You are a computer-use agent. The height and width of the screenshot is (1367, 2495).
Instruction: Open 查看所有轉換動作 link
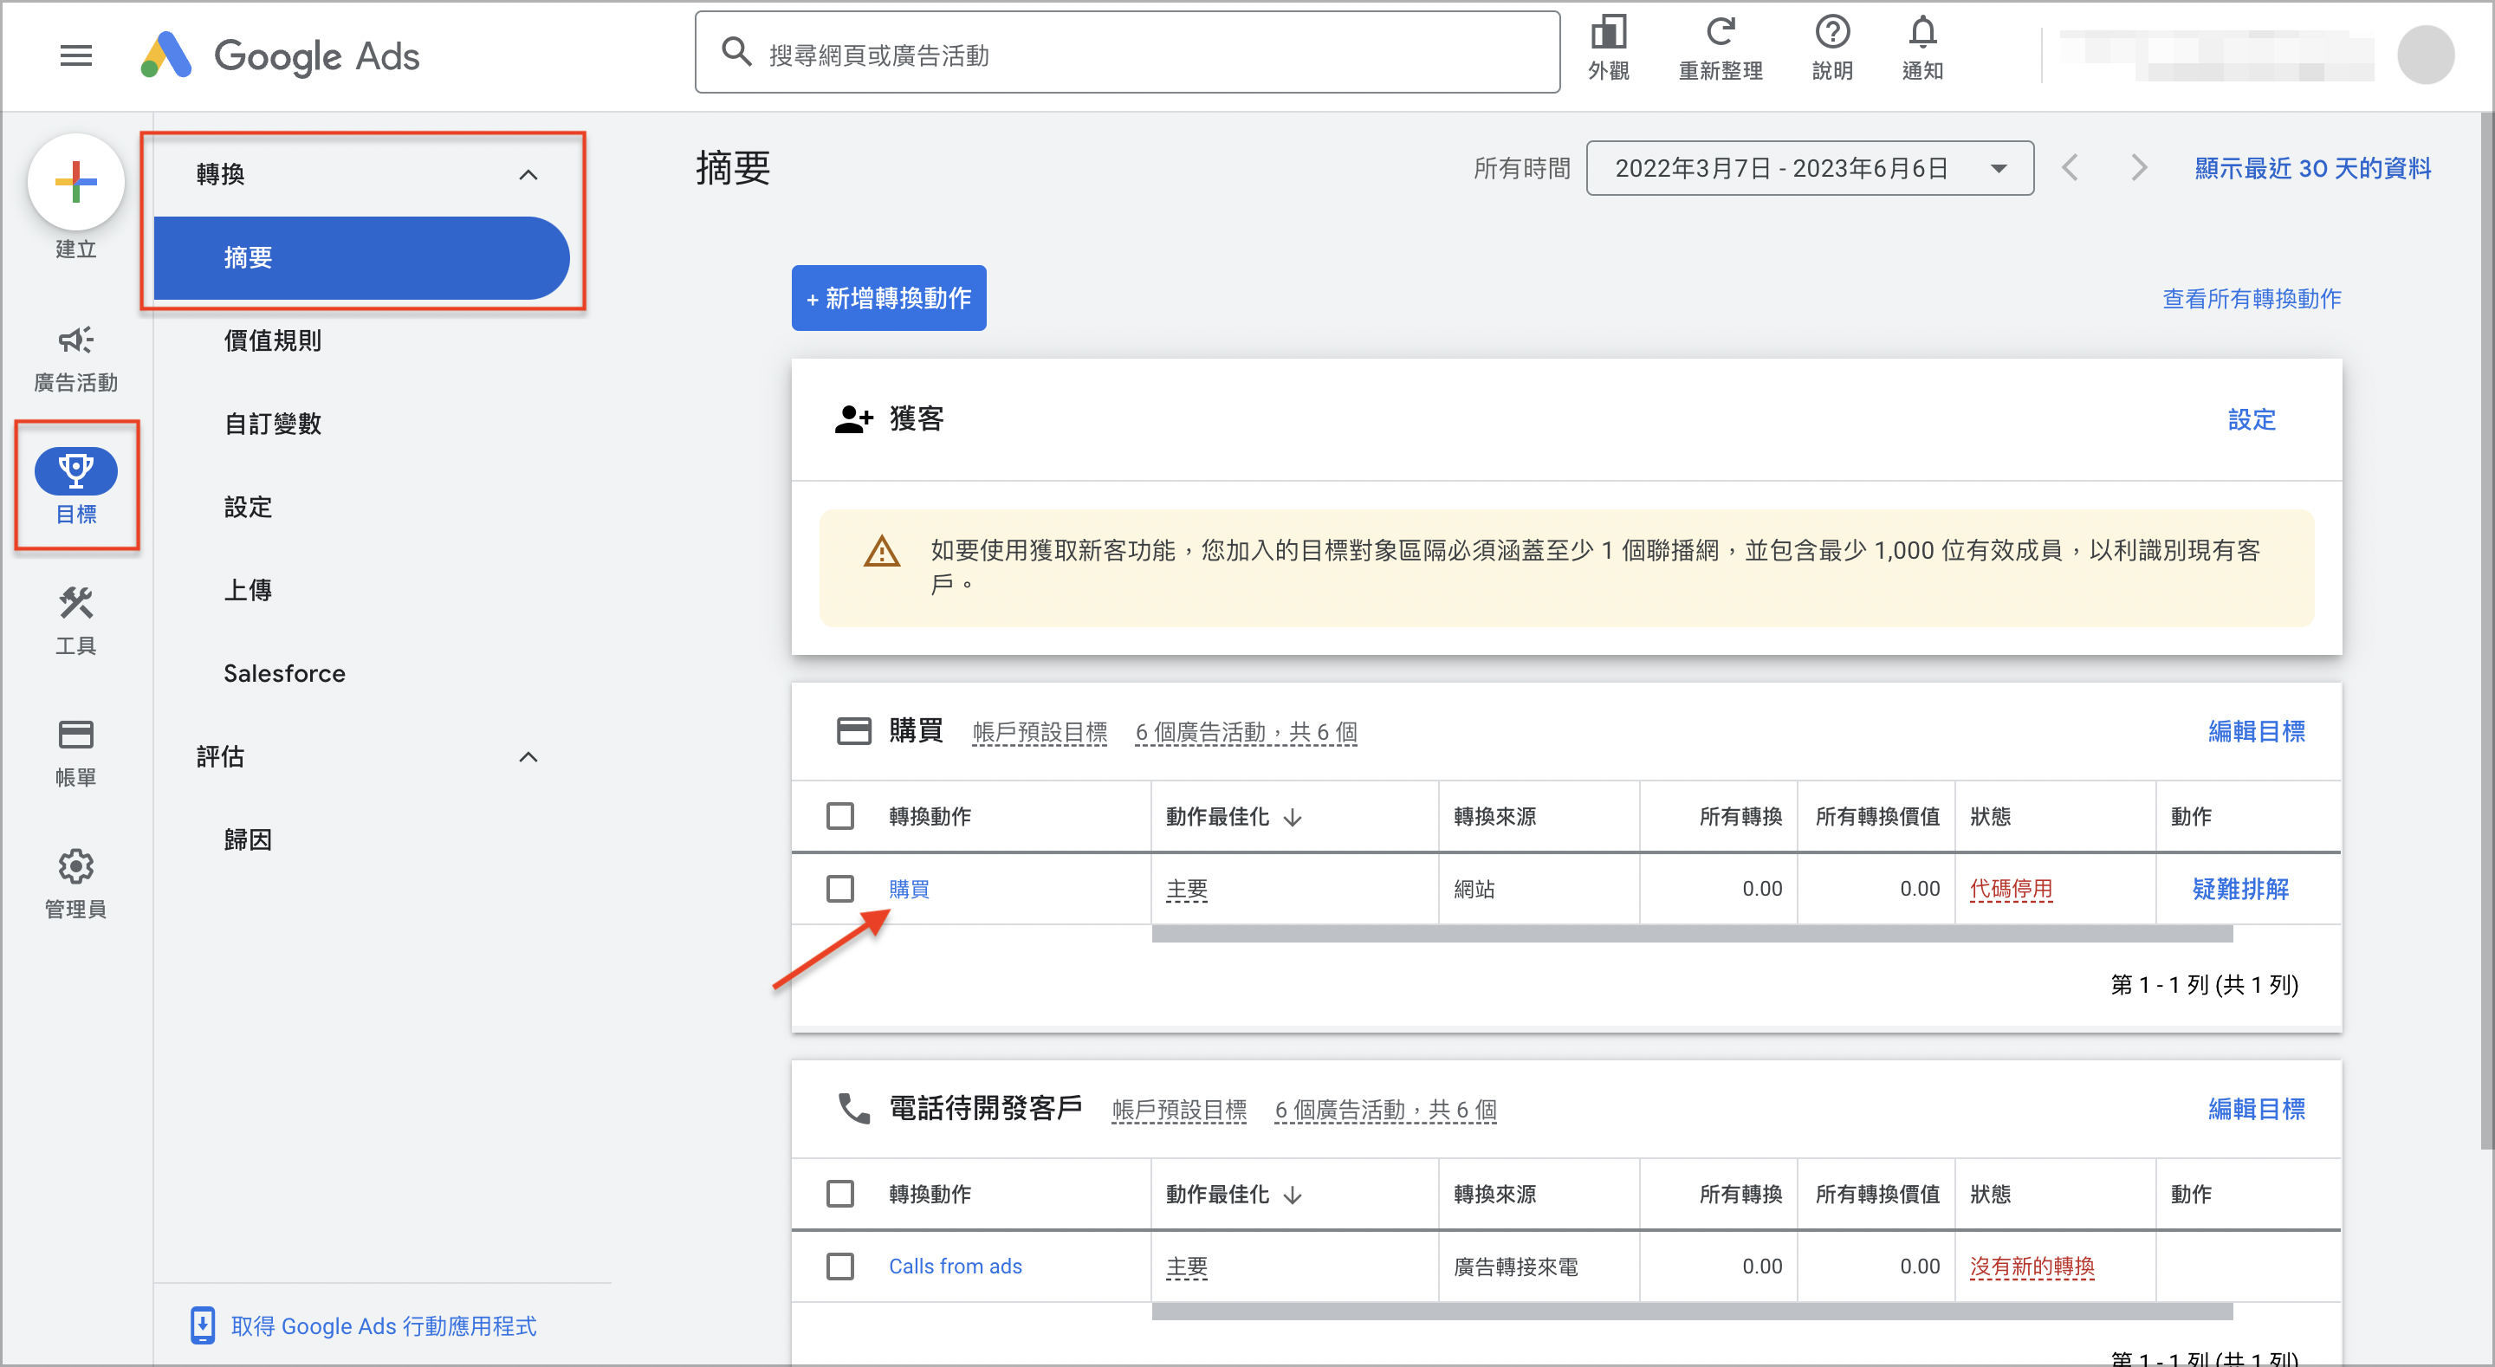(x=2252, y=298)
